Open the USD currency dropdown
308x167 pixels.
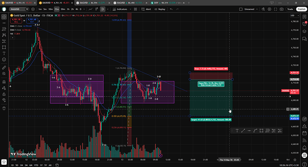(x=295, y=16)
